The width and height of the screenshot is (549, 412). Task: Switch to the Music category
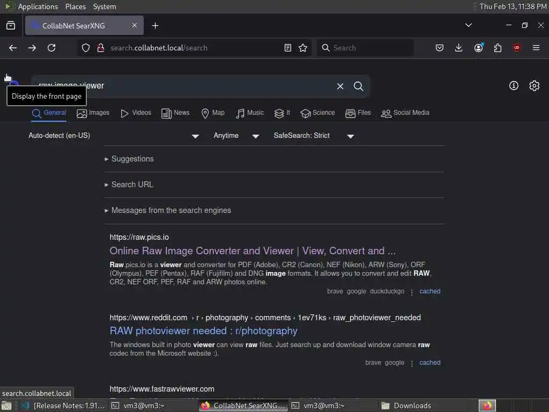pos(250,113)
